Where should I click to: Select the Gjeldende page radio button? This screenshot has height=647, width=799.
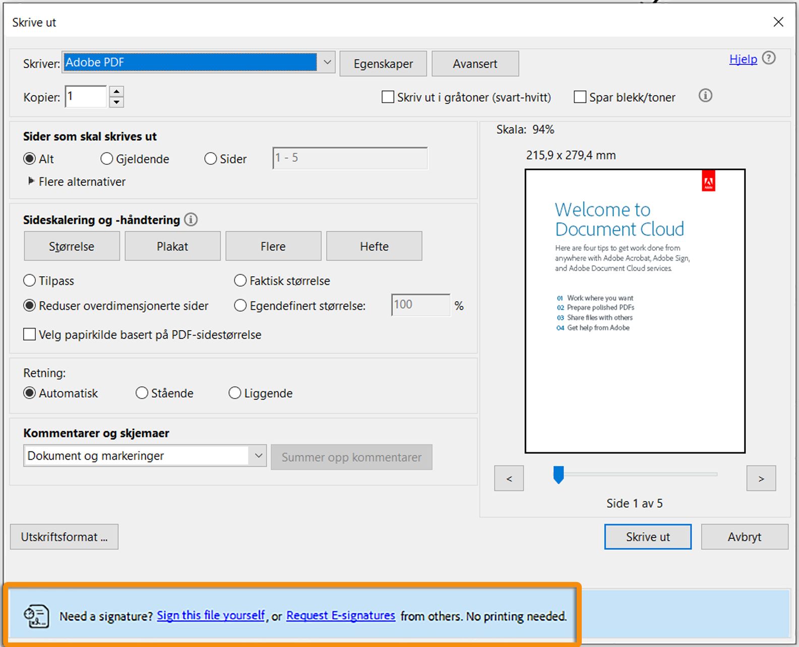[x=106, y=159]
